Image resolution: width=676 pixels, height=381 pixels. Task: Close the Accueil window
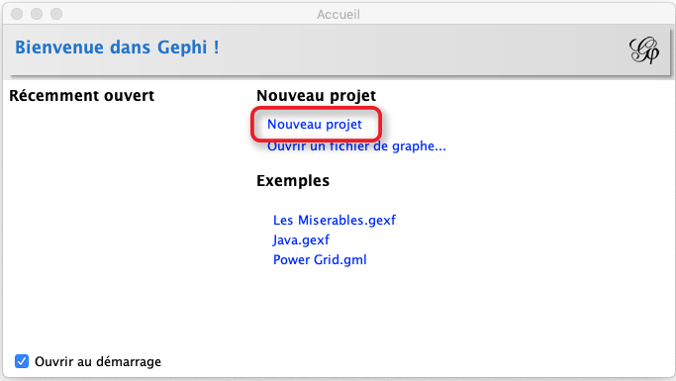(x=17, y=14)
